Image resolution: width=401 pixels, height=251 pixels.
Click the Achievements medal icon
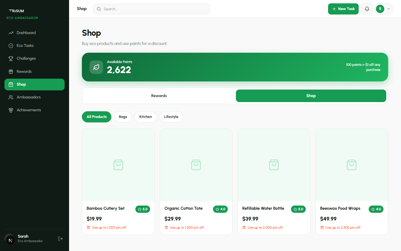click(x=11, y=110)
